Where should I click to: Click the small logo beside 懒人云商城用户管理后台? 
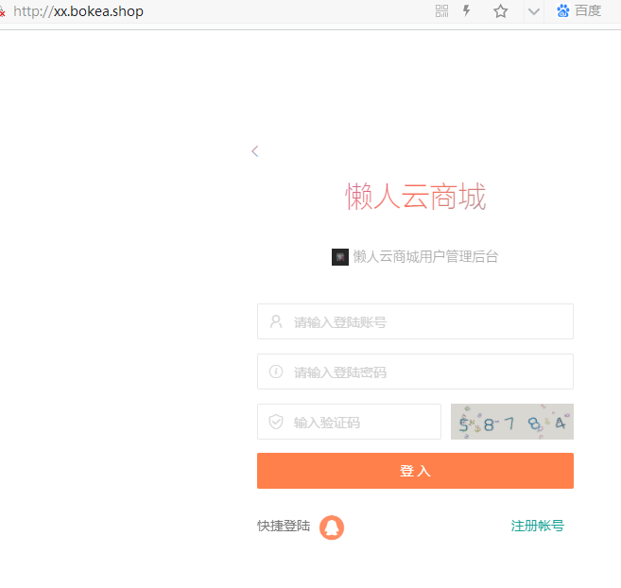pyautogui.click(x=340, y=256)
